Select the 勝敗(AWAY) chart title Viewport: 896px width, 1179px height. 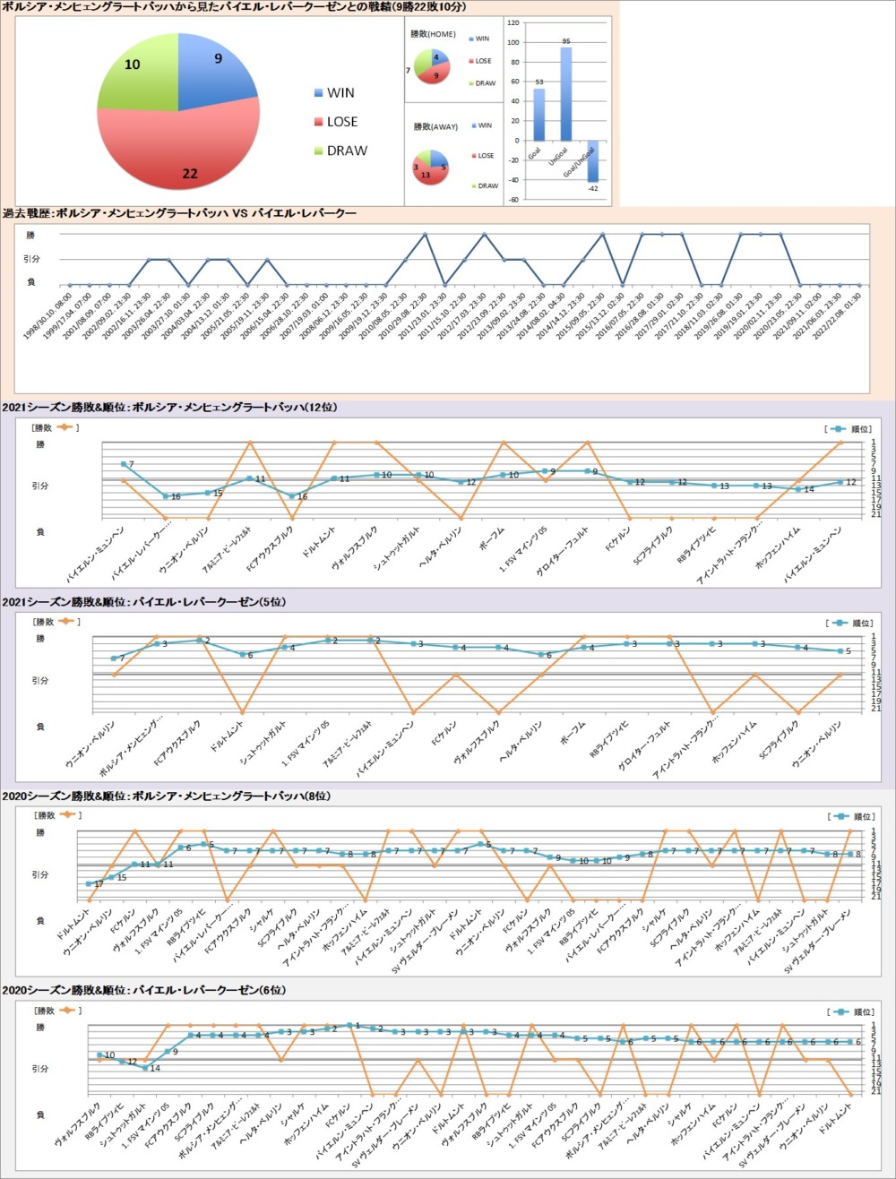435,126
